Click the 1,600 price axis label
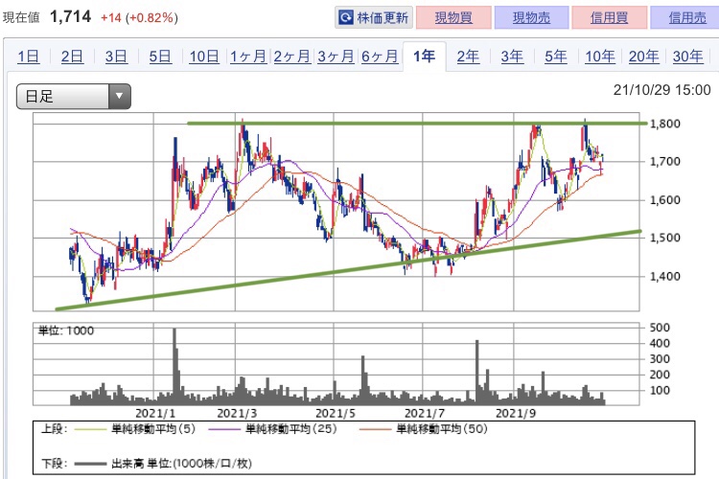Viewport: 719px width, 479px height. [665, 200]
